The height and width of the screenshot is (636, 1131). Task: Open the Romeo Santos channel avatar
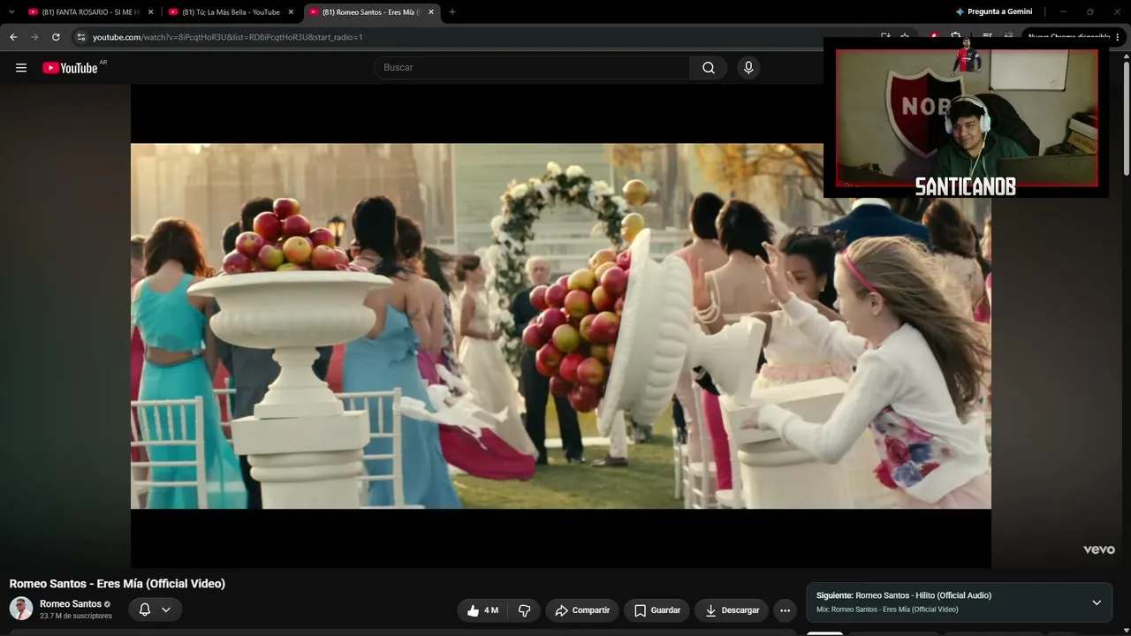point(21,609)
